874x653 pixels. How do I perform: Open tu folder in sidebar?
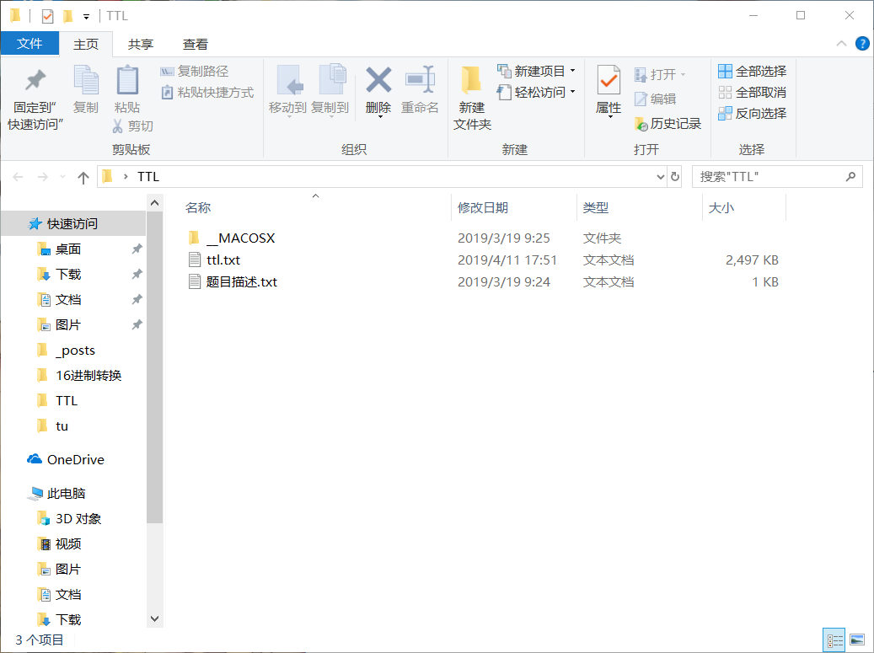coord(62,426)
